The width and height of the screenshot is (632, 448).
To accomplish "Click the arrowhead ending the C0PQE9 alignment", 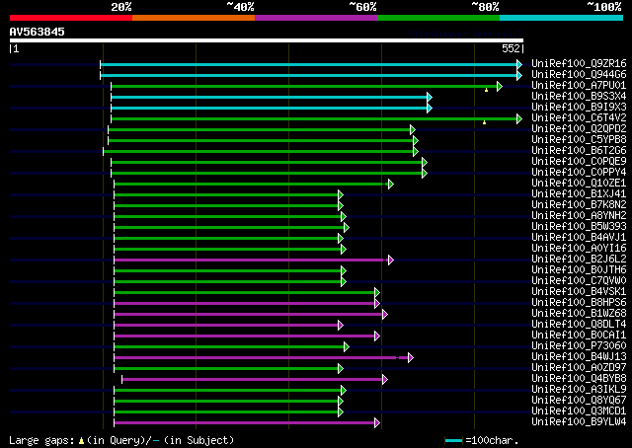I will 425,163.
